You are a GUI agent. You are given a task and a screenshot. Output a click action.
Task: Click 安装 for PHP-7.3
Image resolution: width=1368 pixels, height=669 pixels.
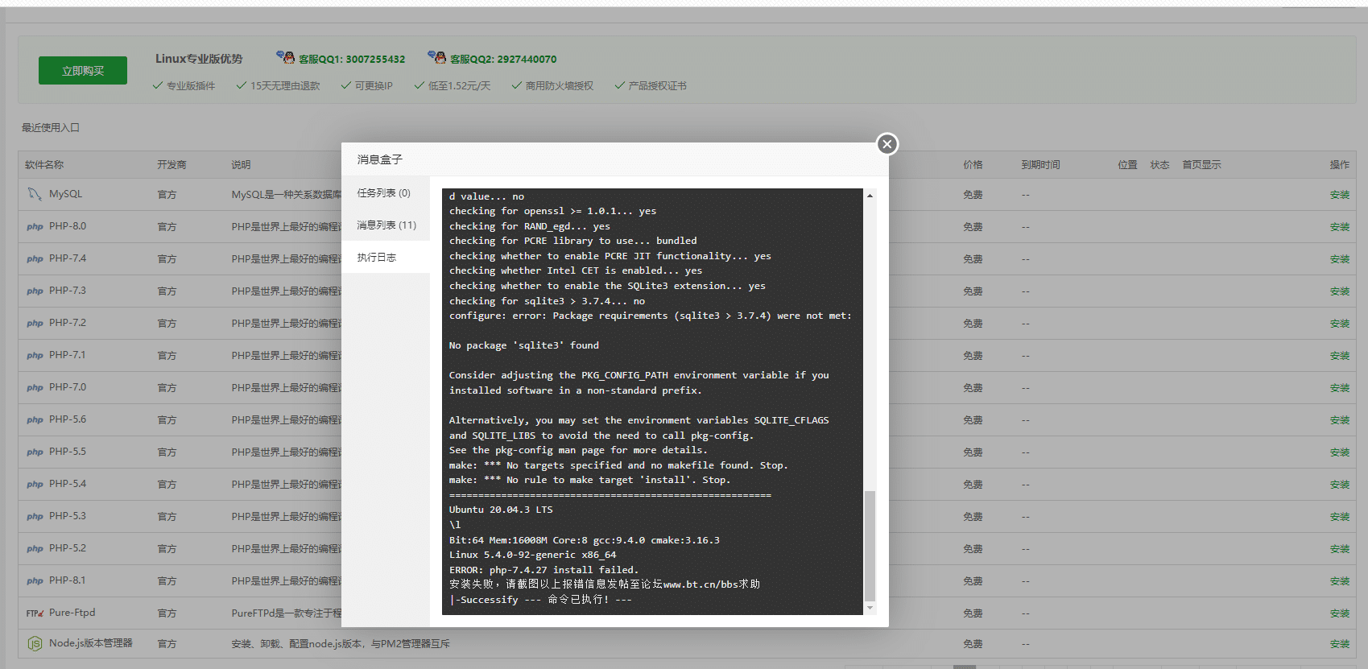point(1340,291)
